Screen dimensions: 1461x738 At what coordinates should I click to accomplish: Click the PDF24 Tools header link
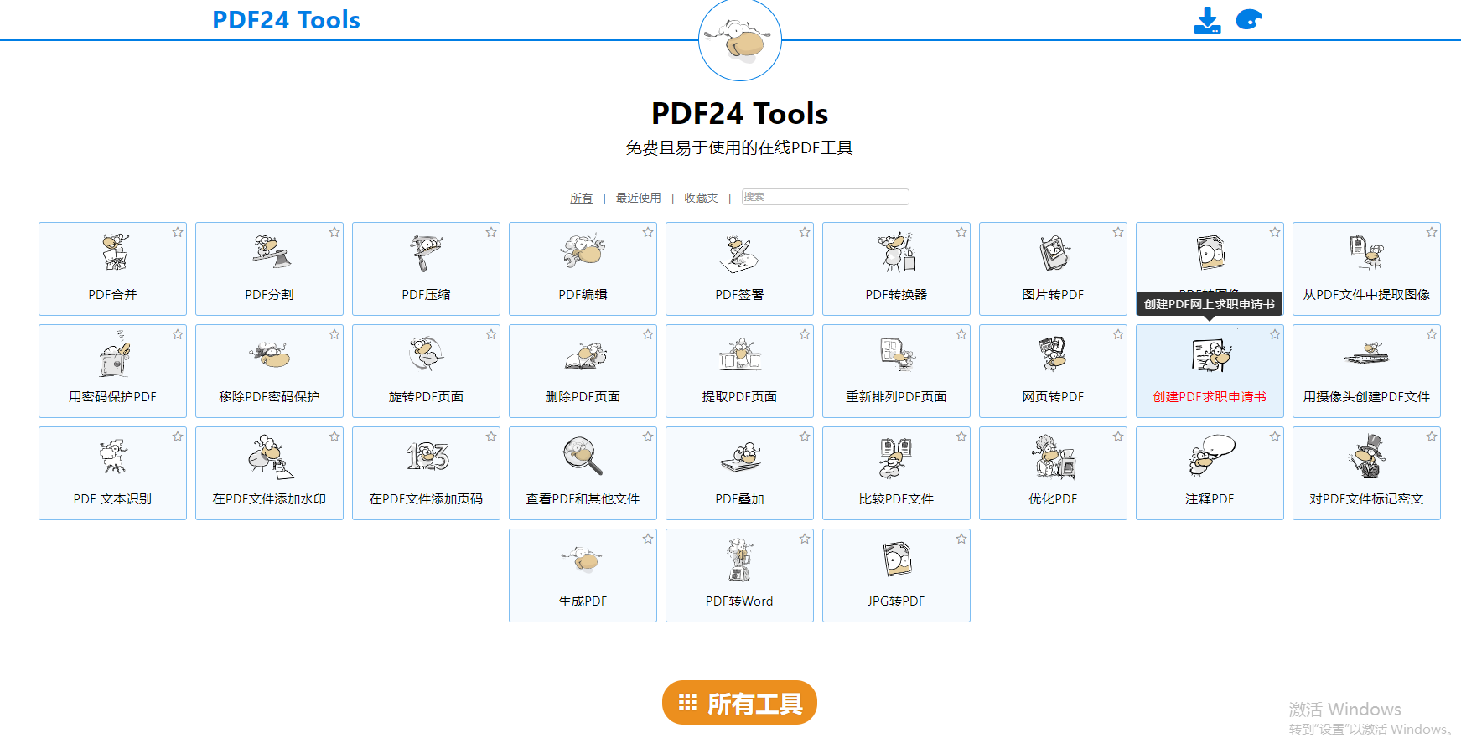tap(286, 20)
